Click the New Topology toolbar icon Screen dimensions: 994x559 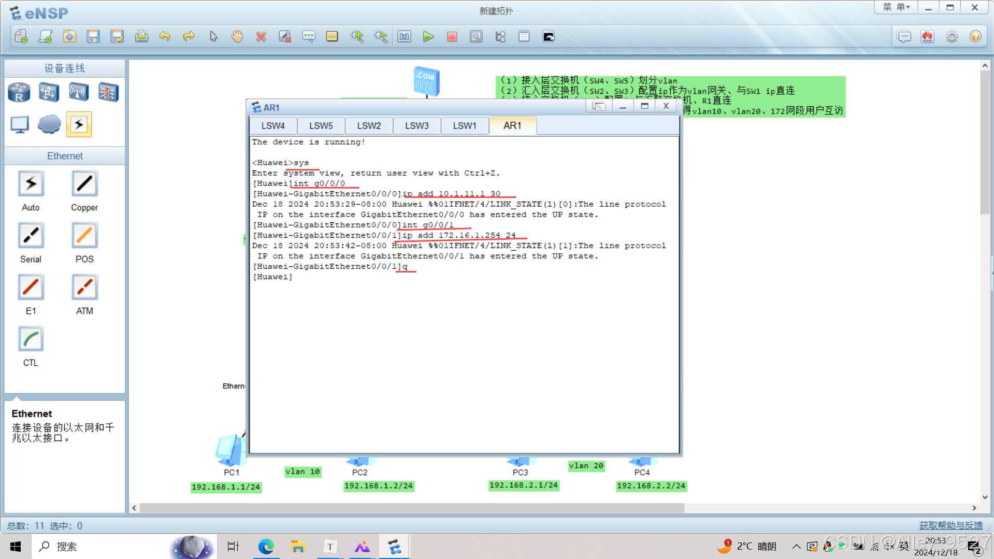[x=21, y=36]
